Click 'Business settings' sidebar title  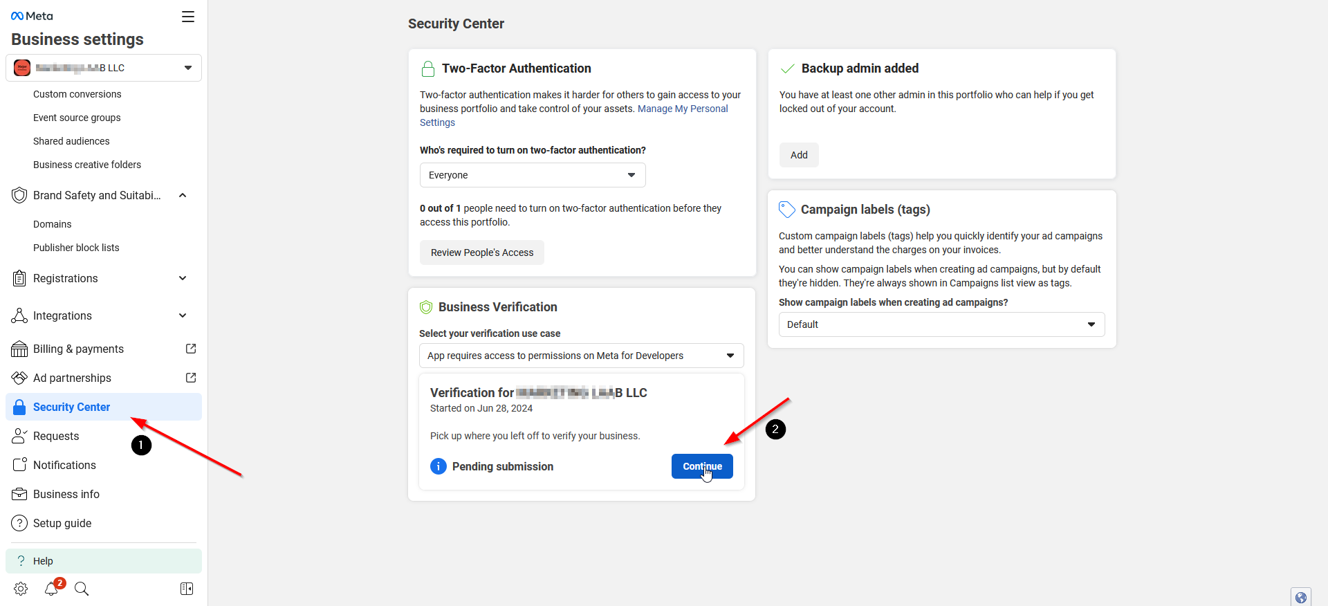77,39
